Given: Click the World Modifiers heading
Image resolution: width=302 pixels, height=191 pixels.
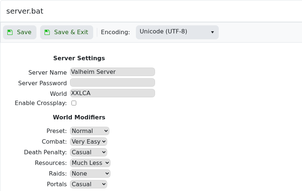Looking at the screenshot, I should click(79, 118).
